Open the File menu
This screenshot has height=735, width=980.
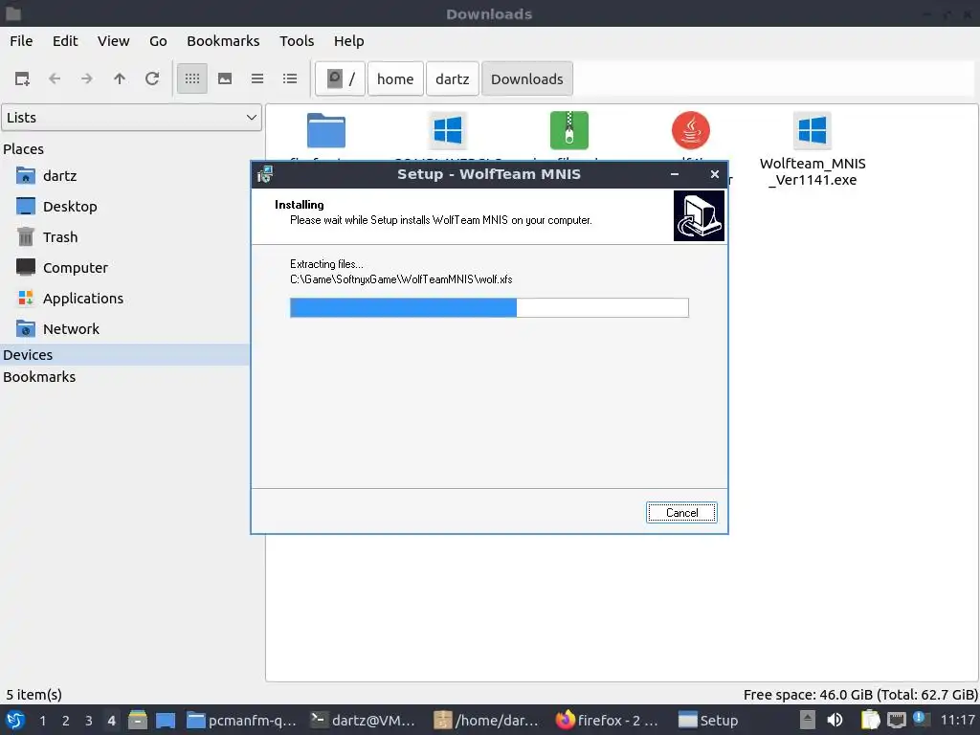(21, 41)
